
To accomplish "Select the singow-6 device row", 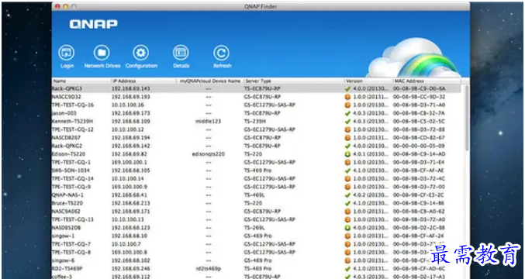I will 257,260.
